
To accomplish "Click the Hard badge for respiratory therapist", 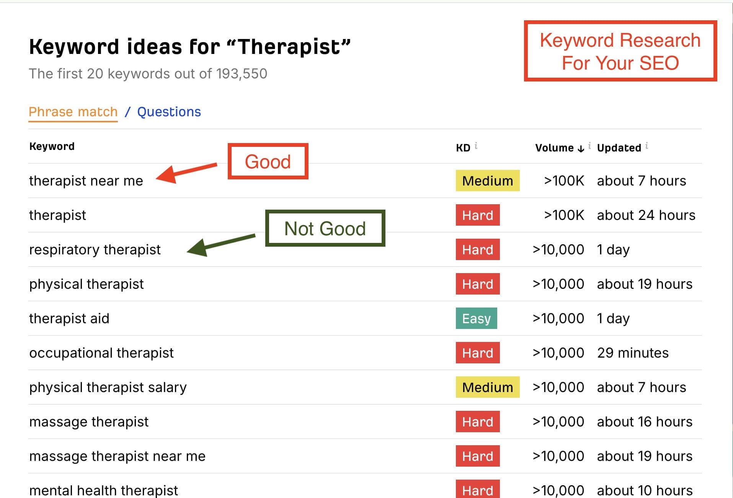I will tap(477, 249).
